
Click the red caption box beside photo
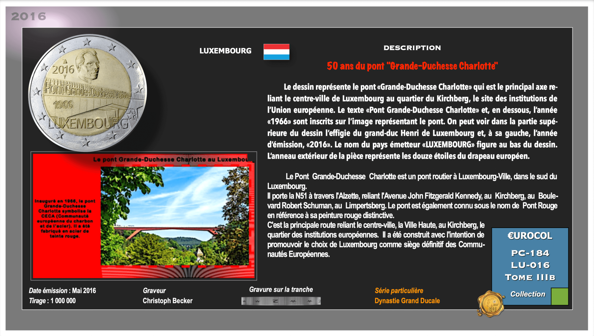click(65, 218)
